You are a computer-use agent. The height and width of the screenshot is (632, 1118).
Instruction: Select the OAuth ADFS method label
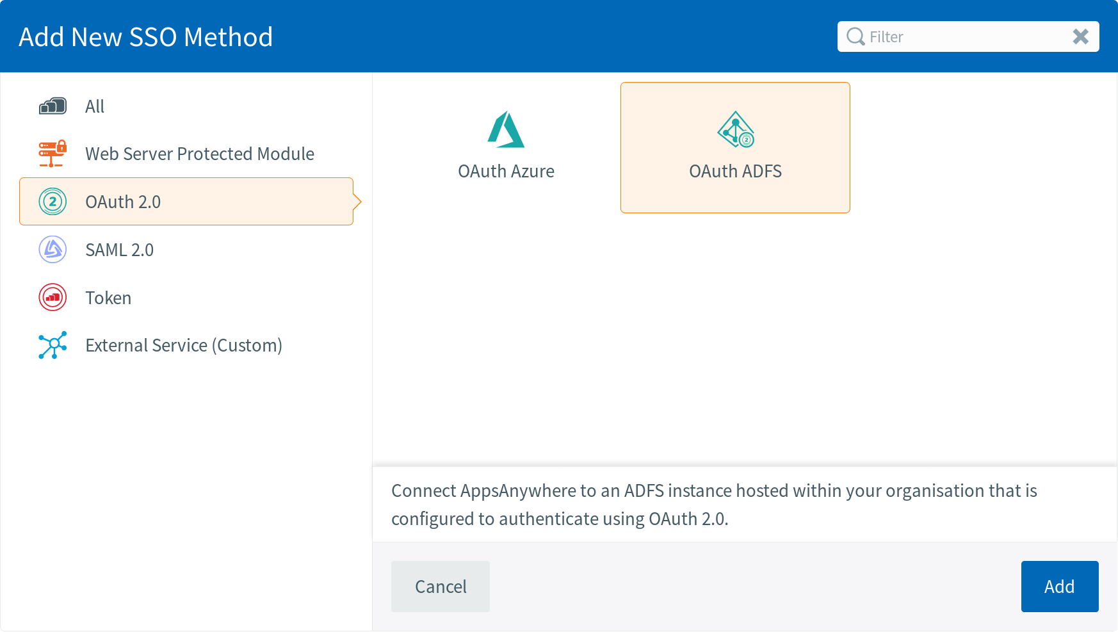click(735, 171)
